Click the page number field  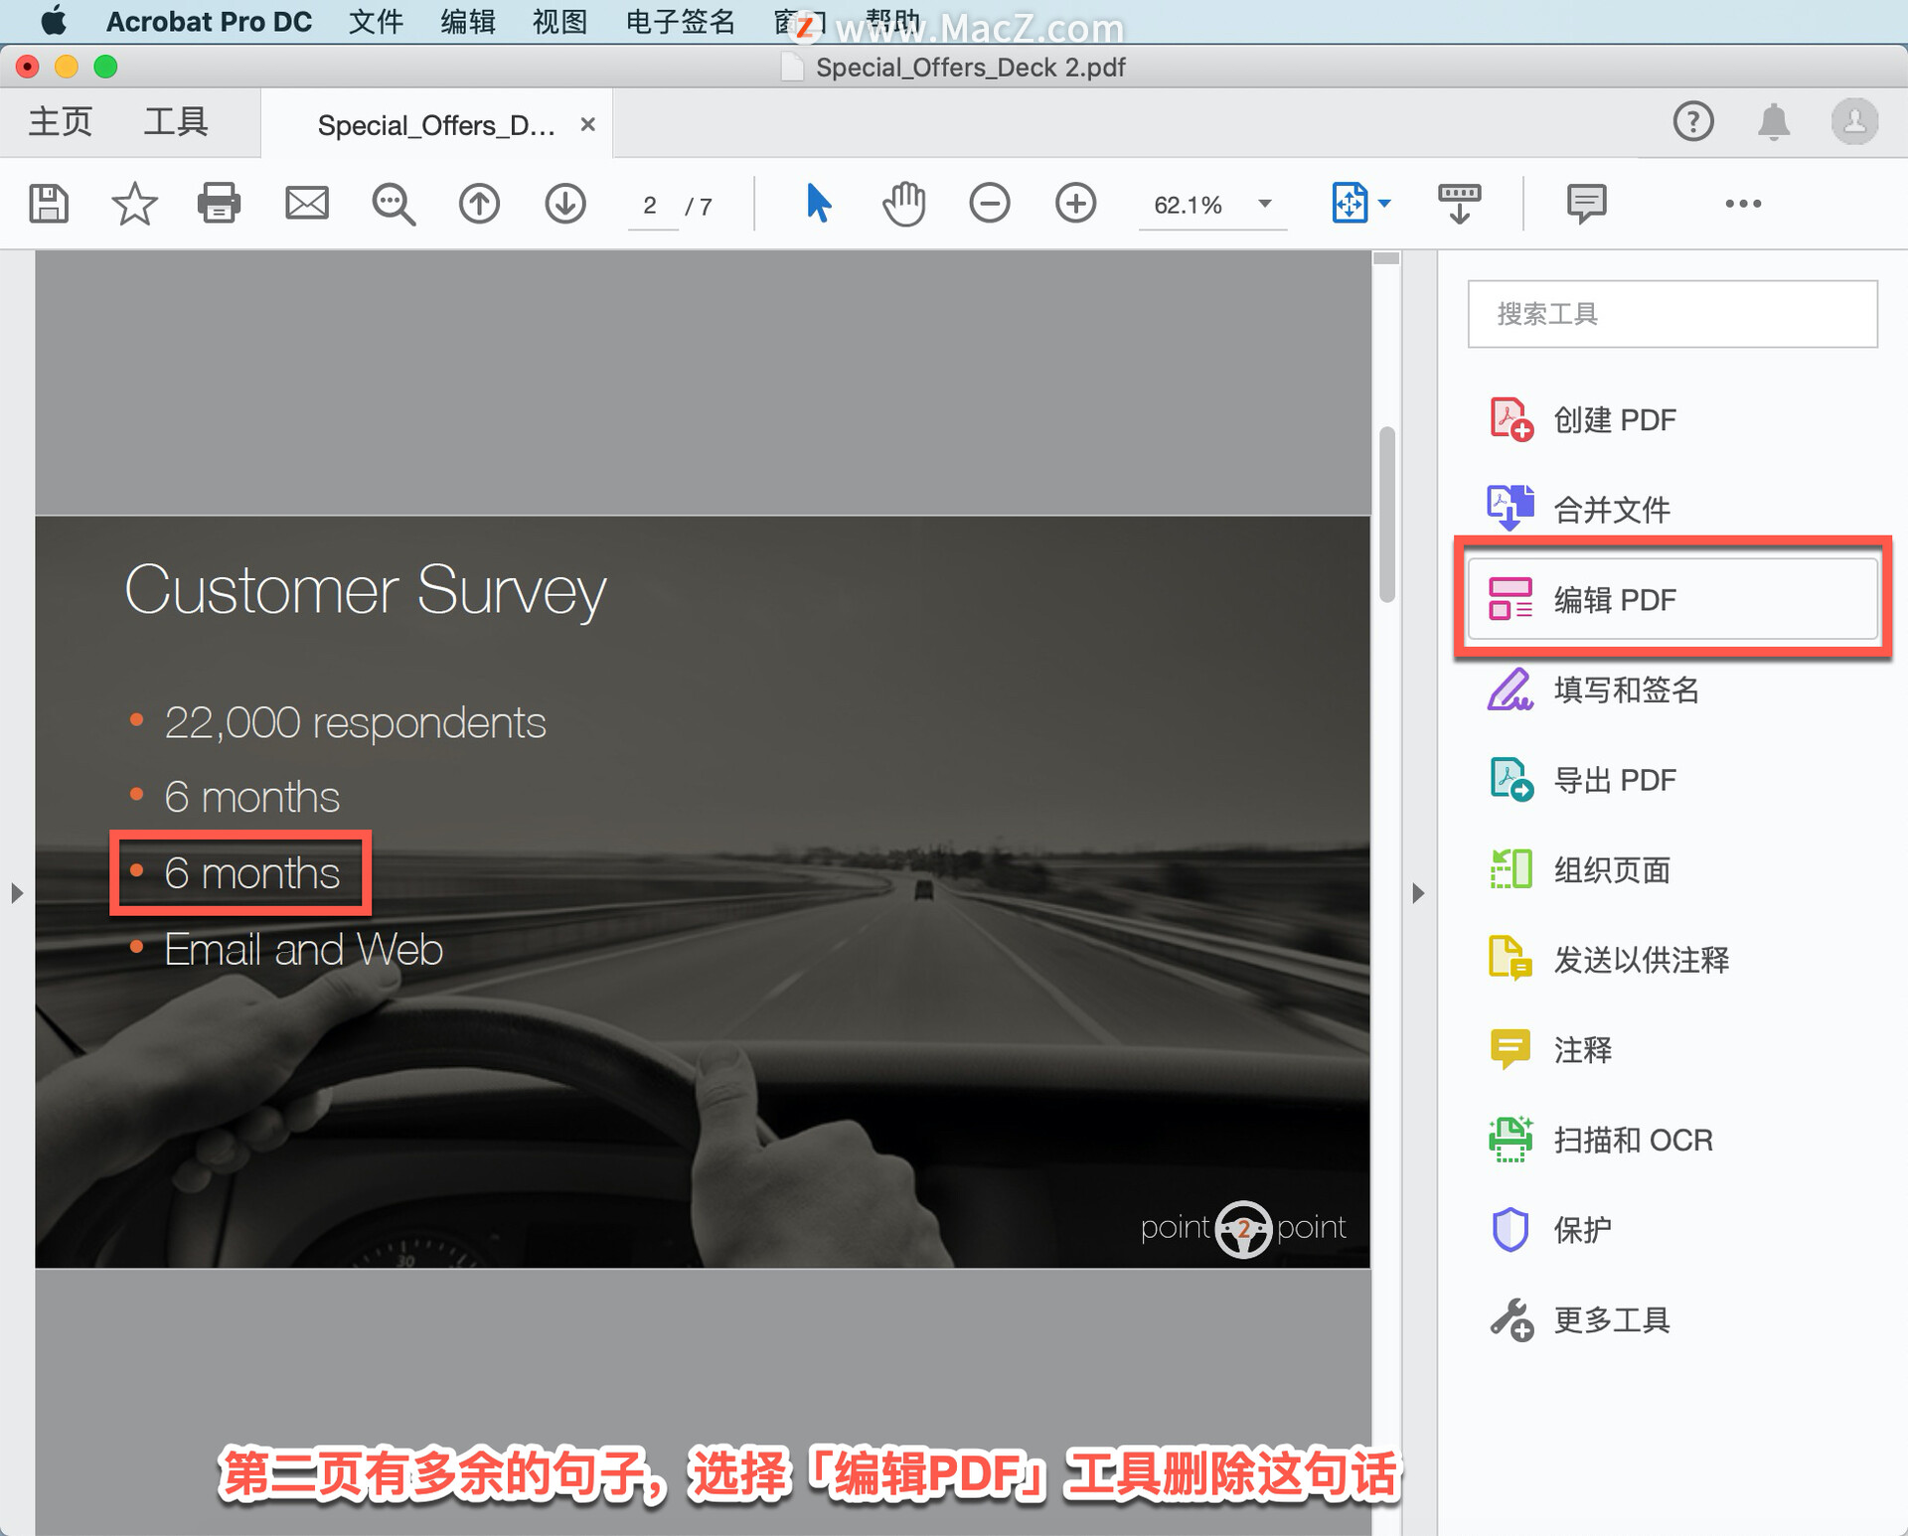tap(650, 206)
